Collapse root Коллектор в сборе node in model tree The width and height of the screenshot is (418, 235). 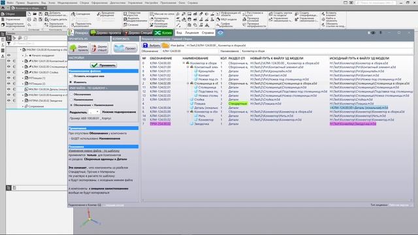point(20,50)
